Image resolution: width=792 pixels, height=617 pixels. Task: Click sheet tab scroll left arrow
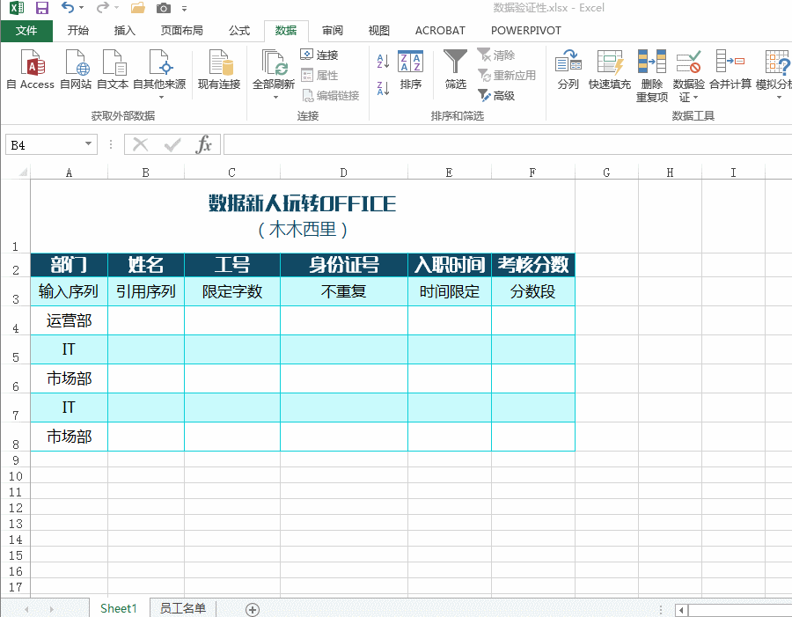click(26, 609)
